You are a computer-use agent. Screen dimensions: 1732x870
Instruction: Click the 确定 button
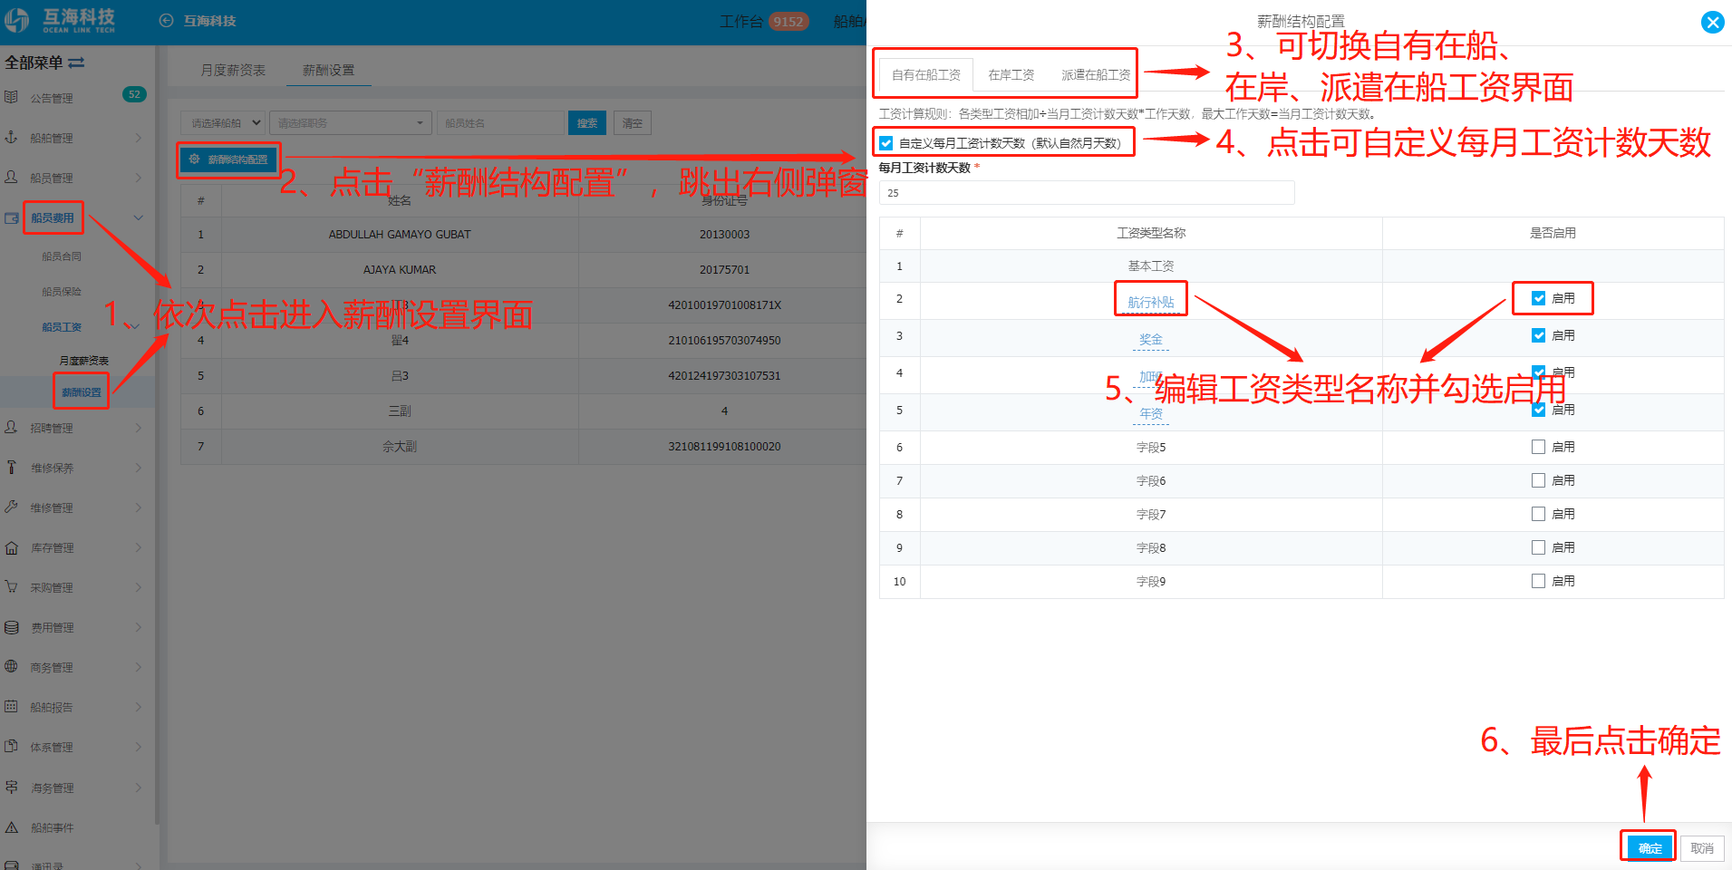click(1650, 848)
